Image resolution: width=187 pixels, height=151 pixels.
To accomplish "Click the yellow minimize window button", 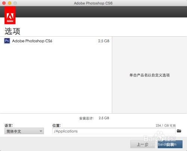I will (x=10, y=3).
